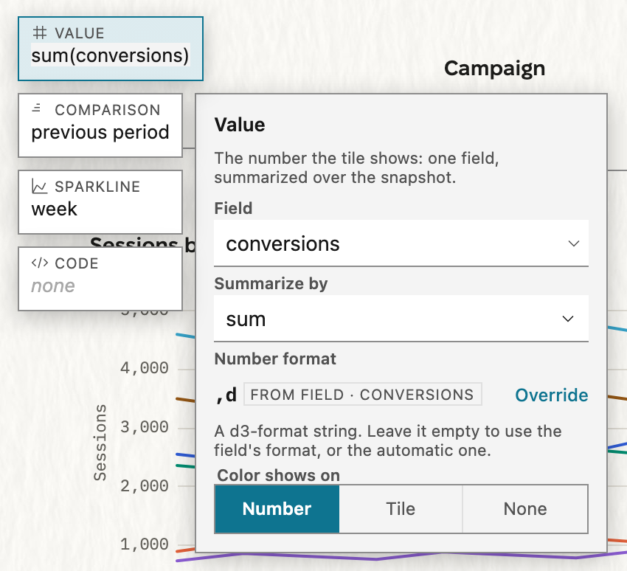Open the Comparison previous period card
Screen dimensions: 627x571
pyautogui.click(x=100, y=125)
